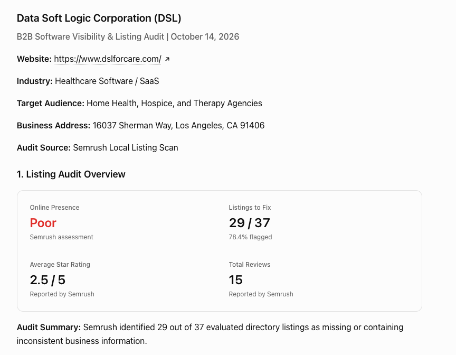
Task: Select the 15 total reviews value
Action: tap(235, 280)
